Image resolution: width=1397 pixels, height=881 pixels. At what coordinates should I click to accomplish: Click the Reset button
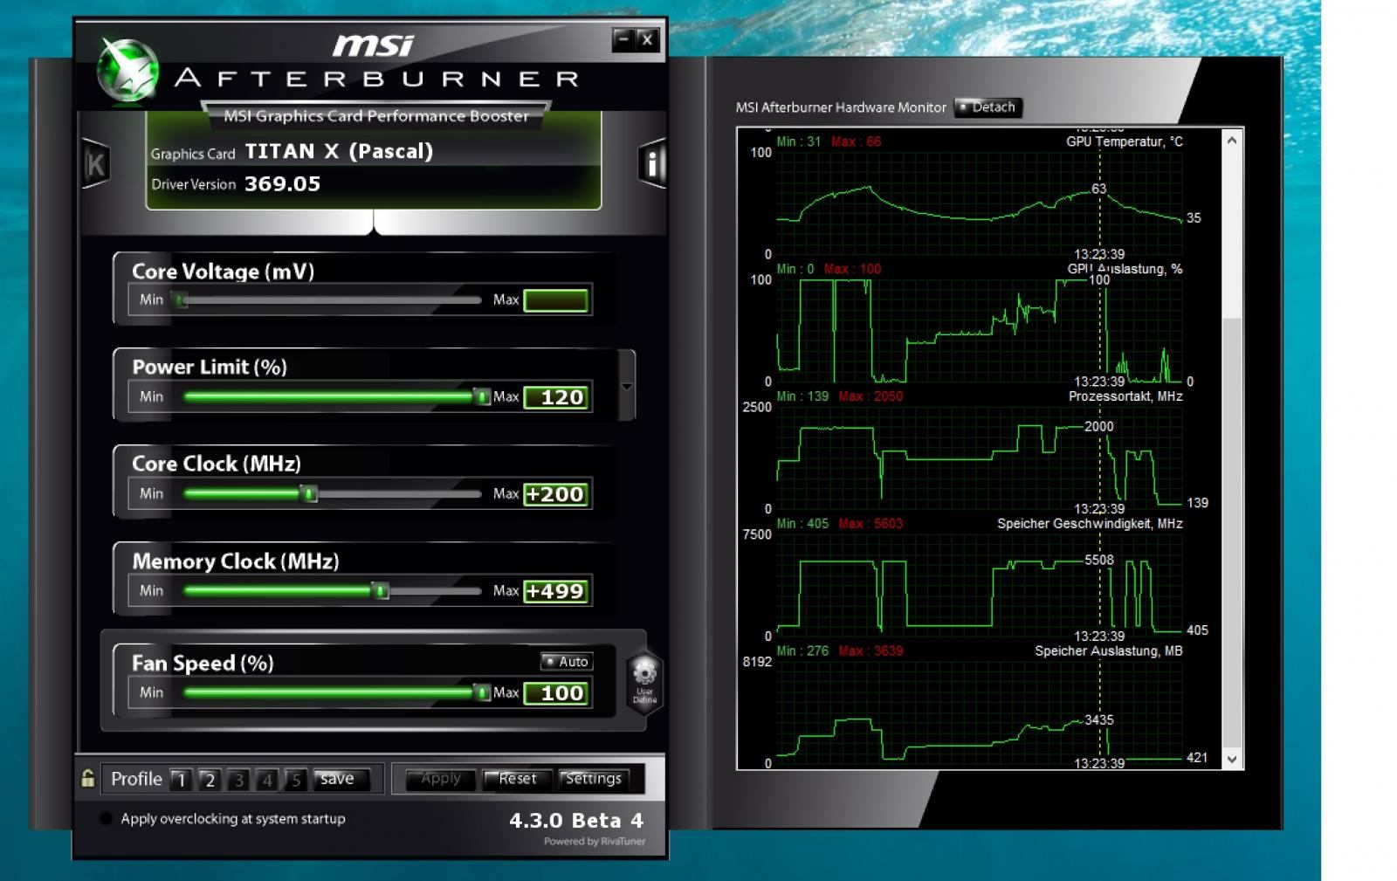point(518,779)
